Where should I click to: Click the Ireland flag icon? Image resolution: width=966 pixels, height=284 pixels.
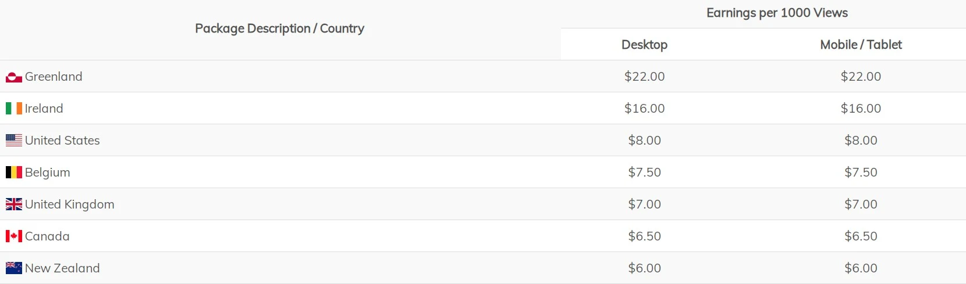[14, 109]
